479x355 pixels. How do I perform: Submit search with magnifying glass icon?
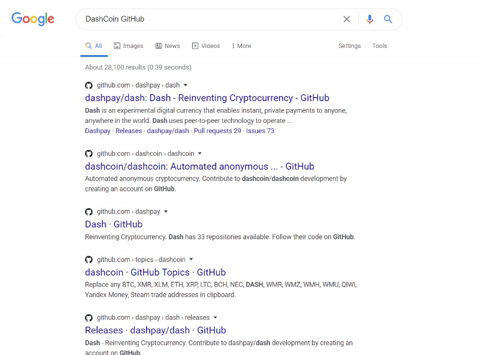click(x=388, y=19)
